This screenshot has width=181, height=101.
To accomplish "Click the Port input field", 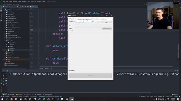I will coord(97,22).
